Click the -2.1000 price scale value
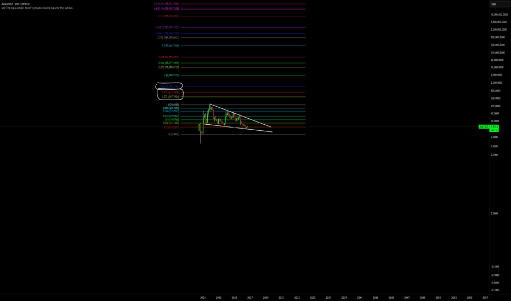Image resolution: width=511 pixels, height=301 pixels. click(x=495, y=290)
